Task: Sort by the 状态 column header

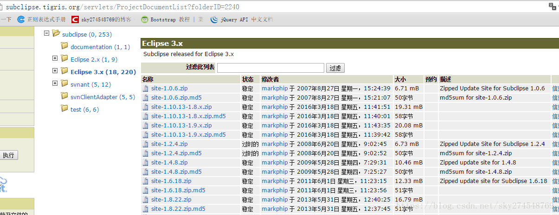Action: pos(248,79)
